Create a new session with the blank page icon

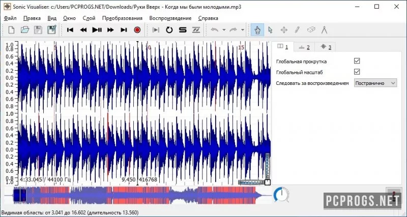point(11,30)
